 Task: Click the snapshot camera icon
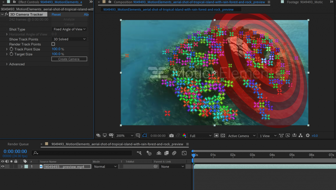point(171,136)
